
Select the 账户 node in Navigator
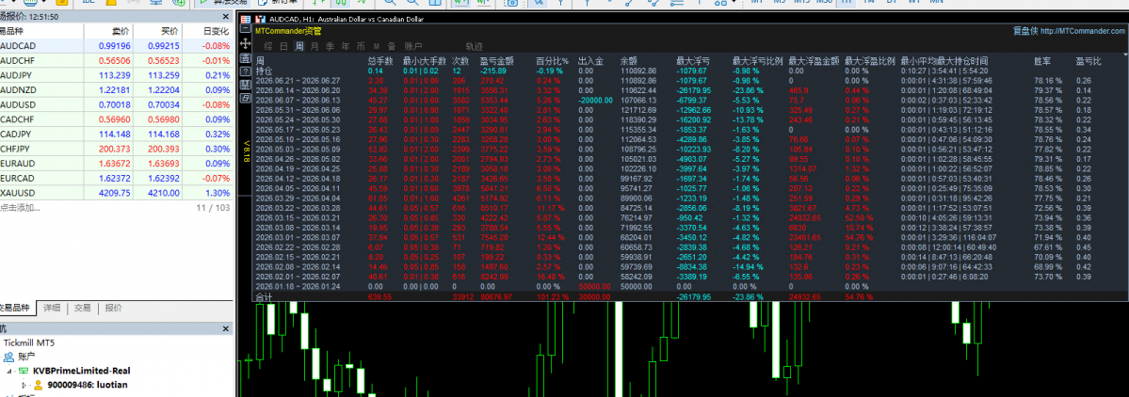coord(26,356)
